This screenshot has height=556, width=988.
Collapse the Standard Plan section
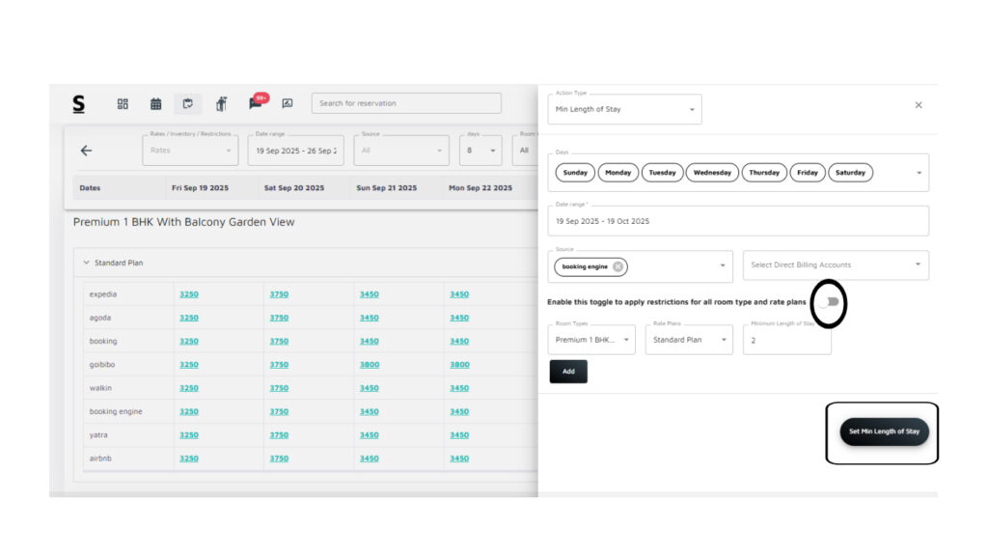tap(86, 263)
